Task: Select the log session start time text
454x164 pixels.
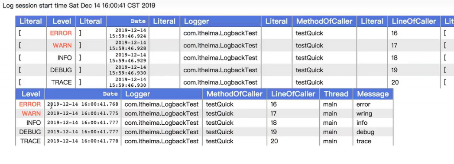Action: click(x=79, y=6)
